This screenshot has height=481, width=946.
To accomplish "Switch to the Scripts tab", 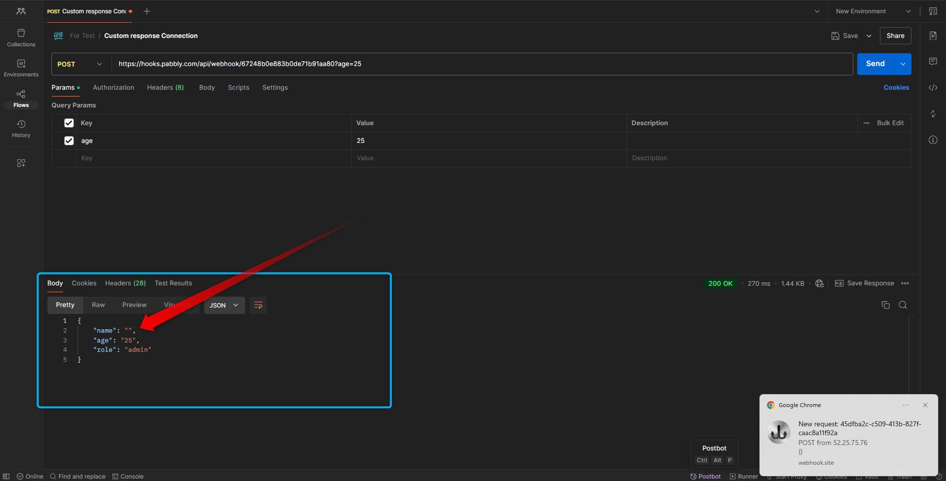I will click(x=239, y=88).
